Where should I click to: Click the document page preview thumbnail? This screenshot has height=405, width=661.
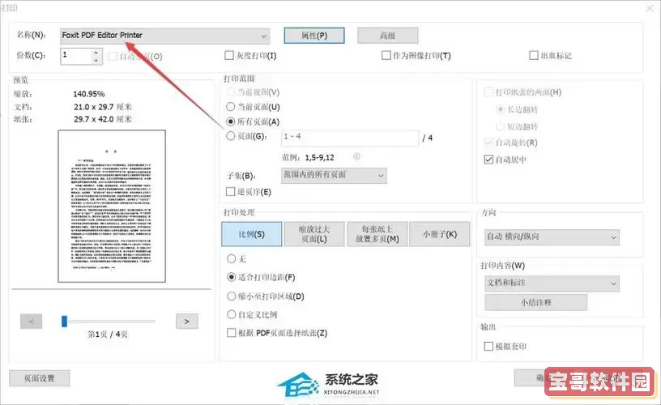(112, 206)
